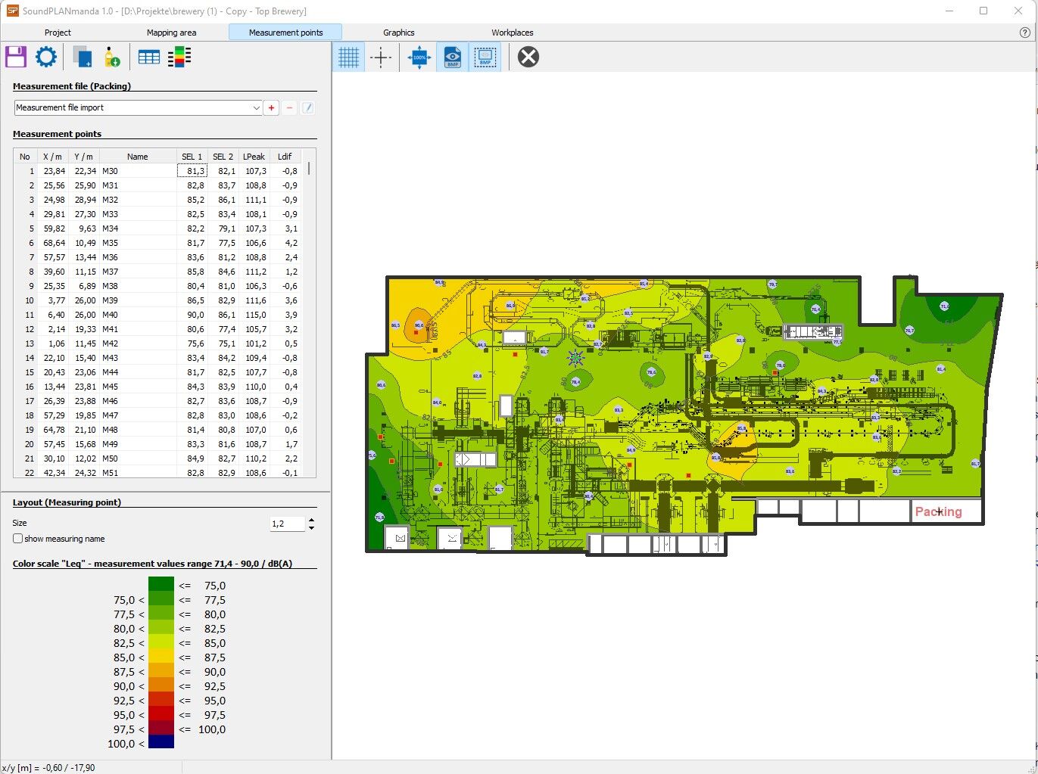Toggle BMP background visibility

(x=452, y=57)
